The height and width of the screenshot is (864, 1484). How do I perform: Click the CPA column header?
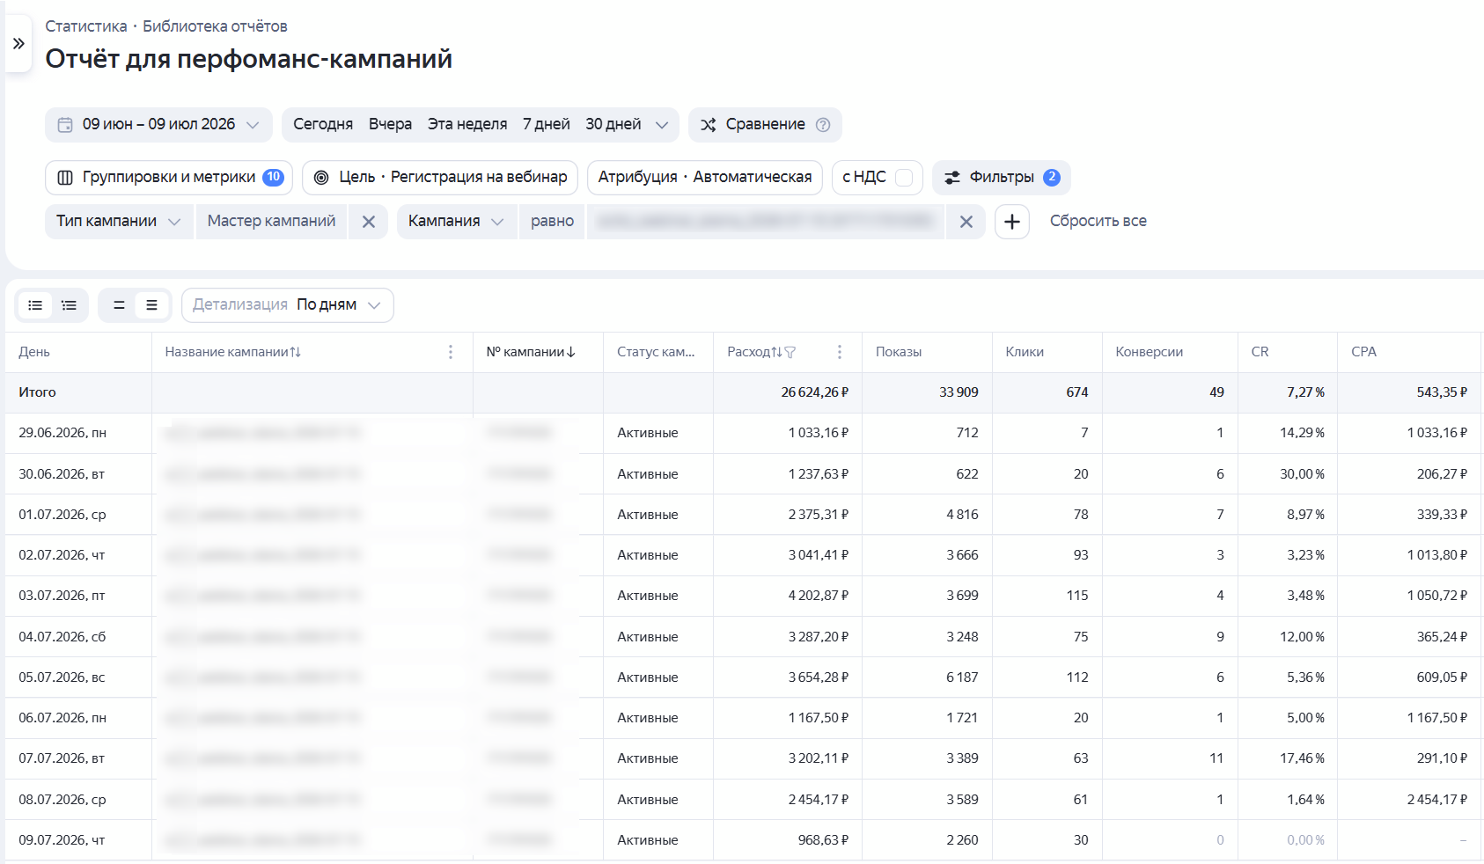[1363, 352]
